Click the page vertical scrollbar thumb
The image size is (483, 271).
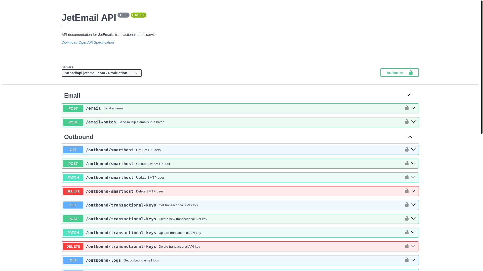(482, 67)
